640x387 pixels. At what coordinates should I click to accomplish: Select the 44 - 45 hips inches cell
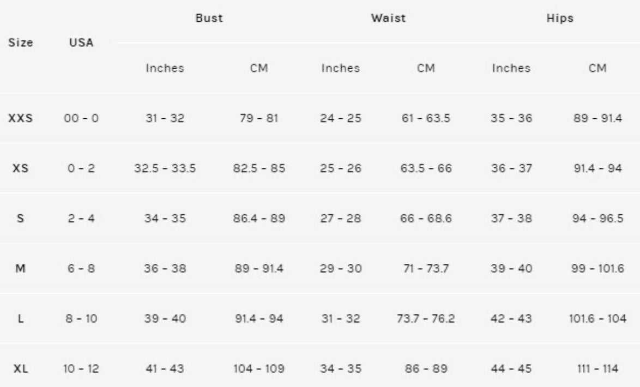511,368
